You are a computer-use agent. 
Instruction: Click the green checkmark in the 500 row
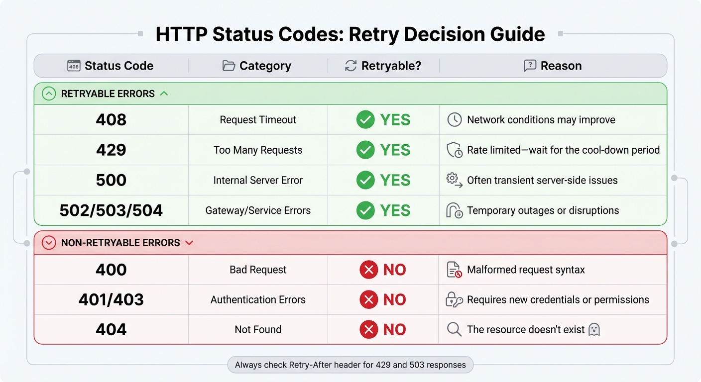366,180
